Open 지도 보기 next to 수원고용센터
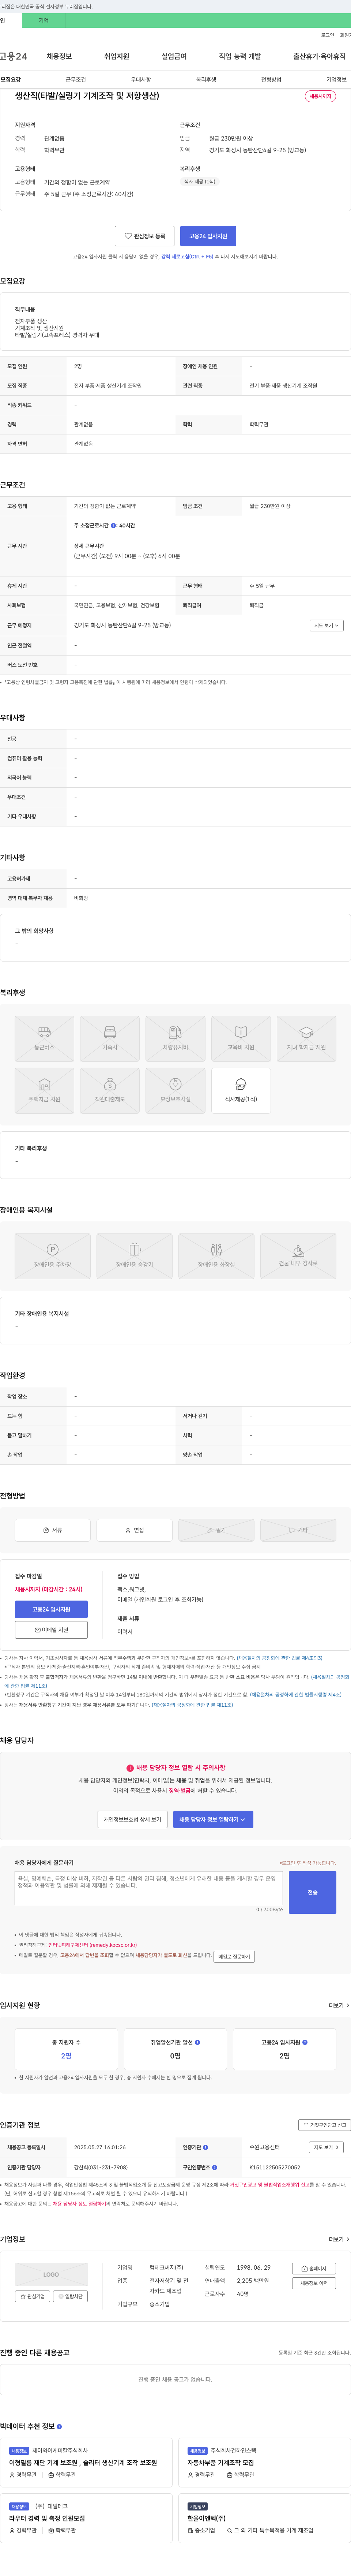This screenshot has width=351, height=2576. point(326,2147)
